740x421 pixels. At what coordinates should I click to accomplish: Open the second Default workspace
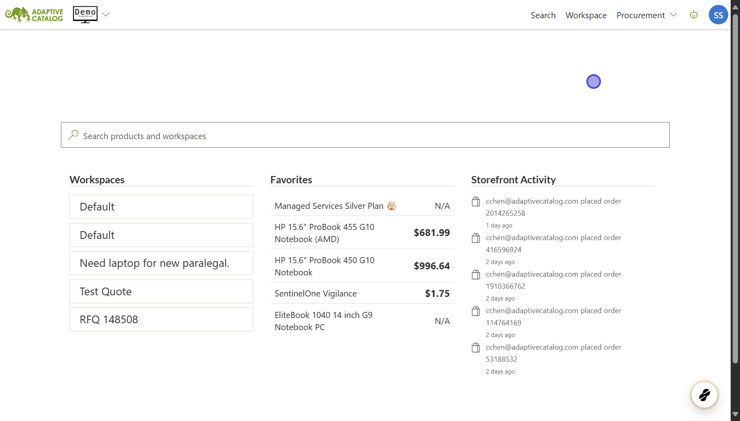(x=161, y=235)
